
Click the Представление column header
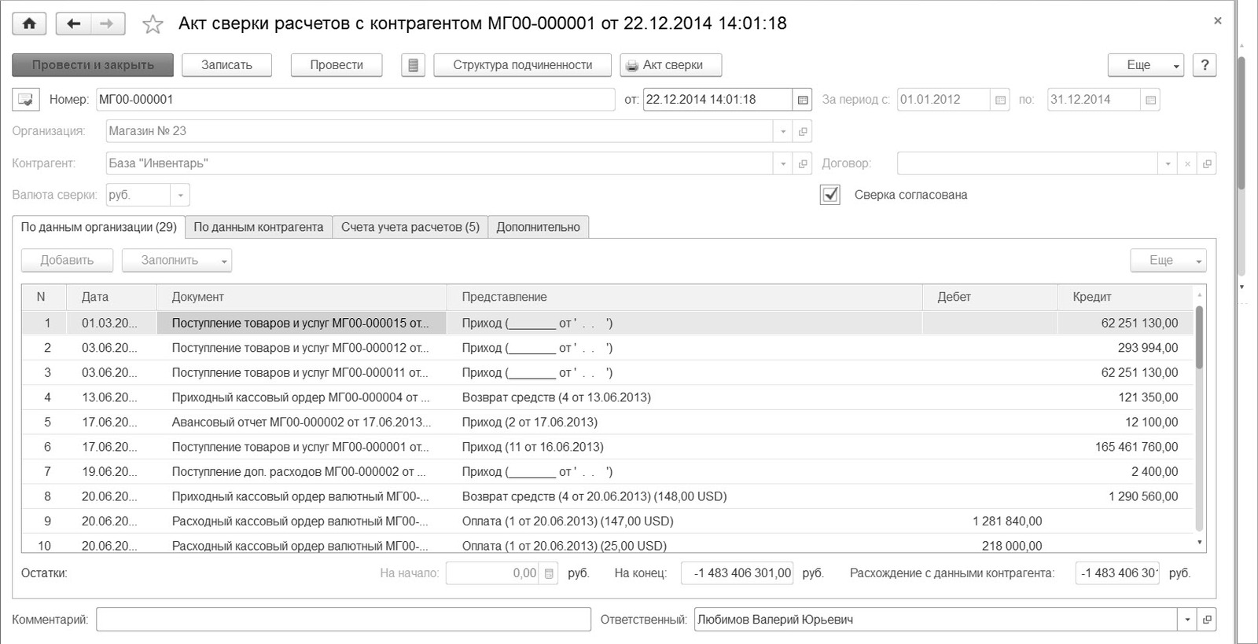684,297
